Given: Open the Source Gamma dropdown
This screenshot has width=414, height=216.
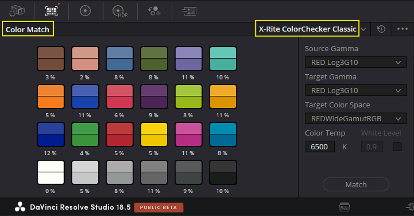Looking at the screenshot, I should 356,62.
